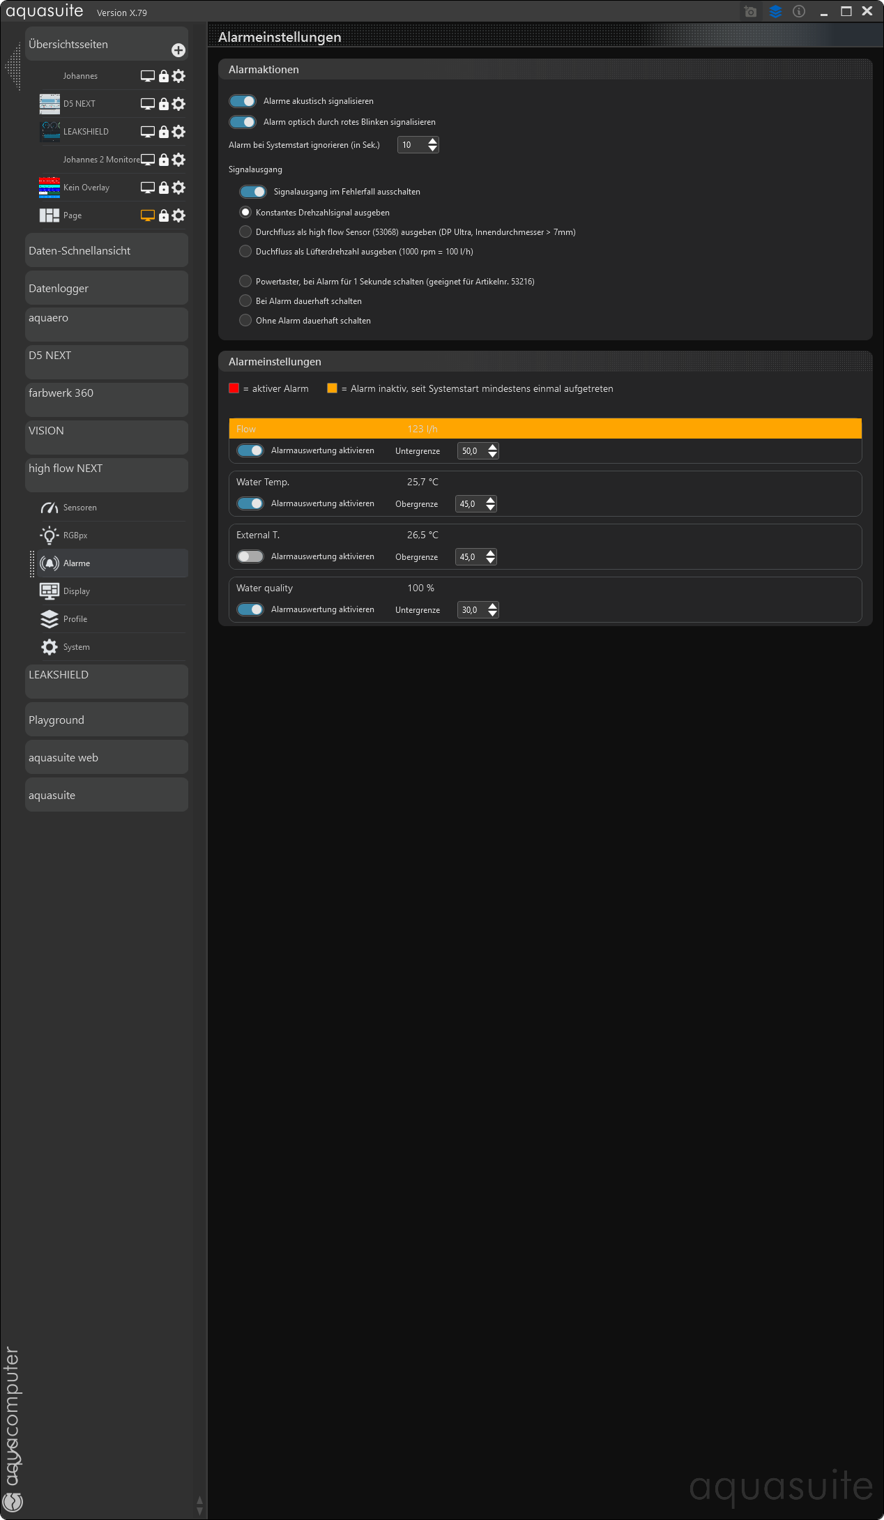
Task: Expand the Playground section
Action: pyautogui.click(x=107, y=720)
